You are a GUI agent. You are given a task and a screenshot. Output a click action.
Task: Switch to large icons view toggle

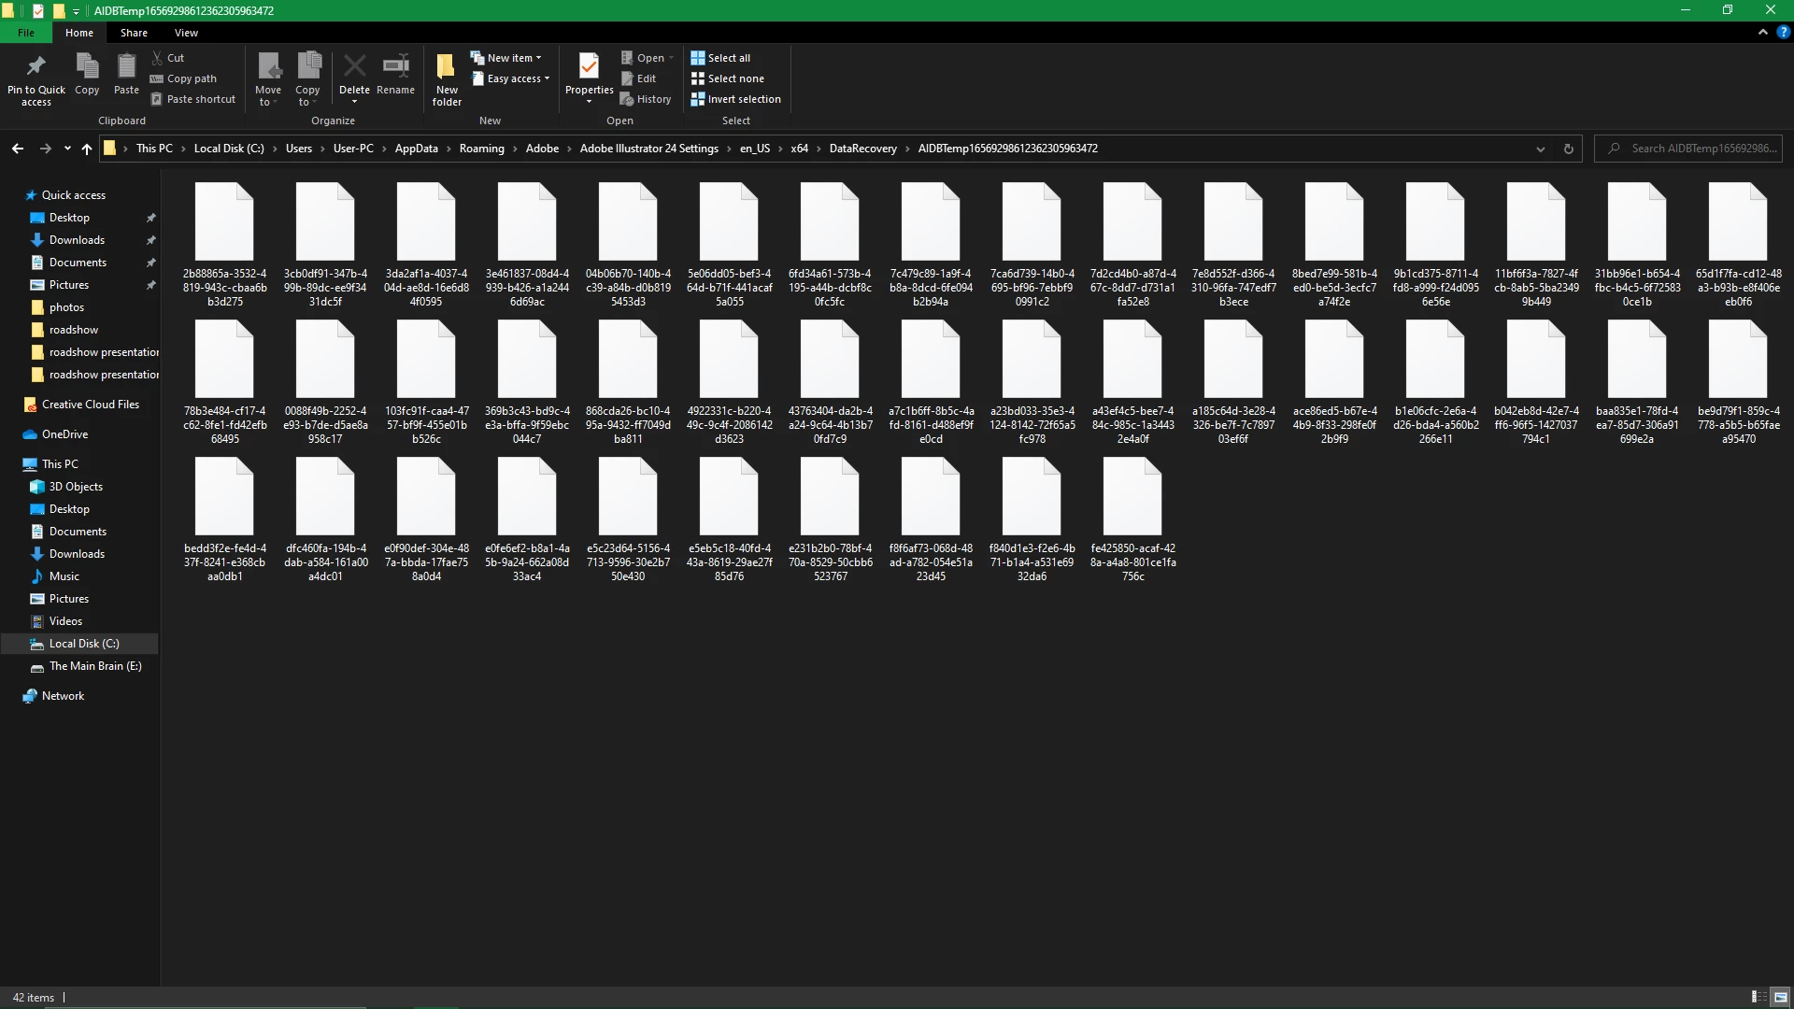click(1781, 997)
